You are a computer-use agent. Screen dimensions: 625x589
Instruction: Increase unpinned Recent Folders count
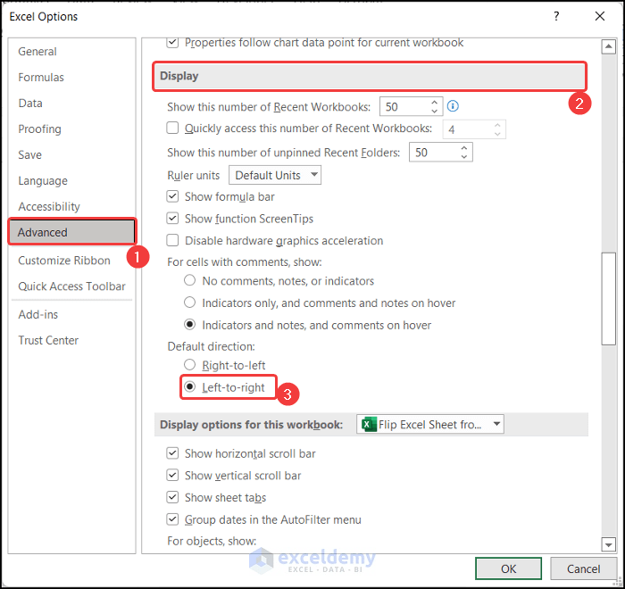pyautogui.click(x=464, y=148)
